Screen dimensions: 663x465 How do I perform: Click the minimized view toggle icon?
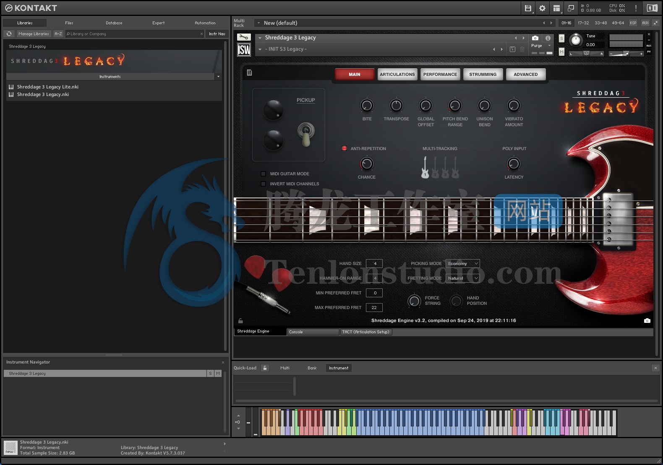tap(571, 8)
